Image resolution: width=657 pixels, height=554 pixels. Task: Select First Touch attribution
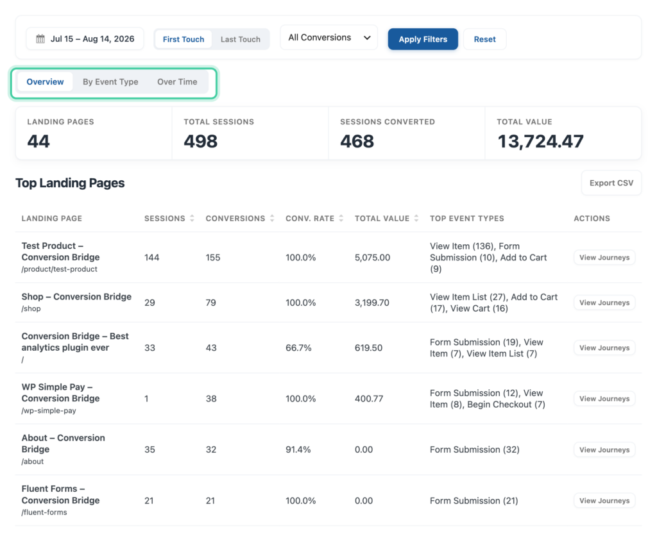click(x=183, y=39)
